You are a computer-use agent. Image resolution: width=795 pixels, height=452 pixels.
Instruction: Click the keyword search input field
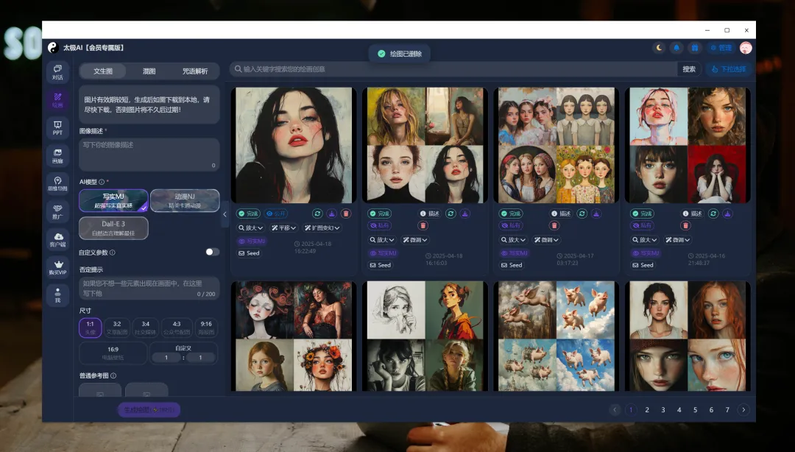[453, 69]
